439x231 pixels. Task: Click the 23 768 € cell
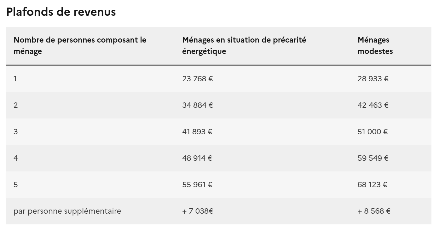click(x=198, y=79)
